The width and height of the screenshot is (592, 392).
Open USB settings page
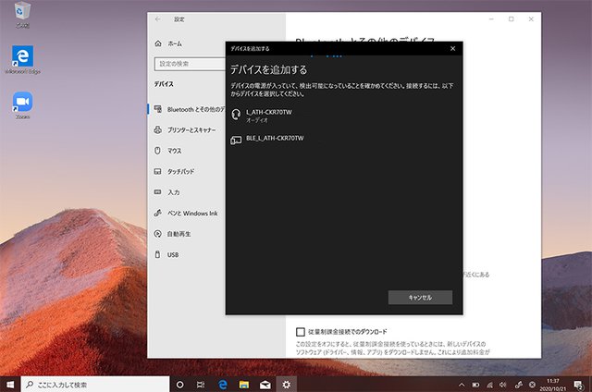173,254
